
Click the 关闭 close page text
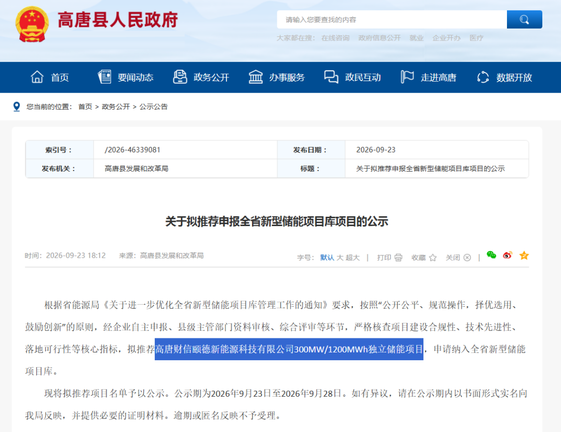pyautogui.click(x=452, y=257)
